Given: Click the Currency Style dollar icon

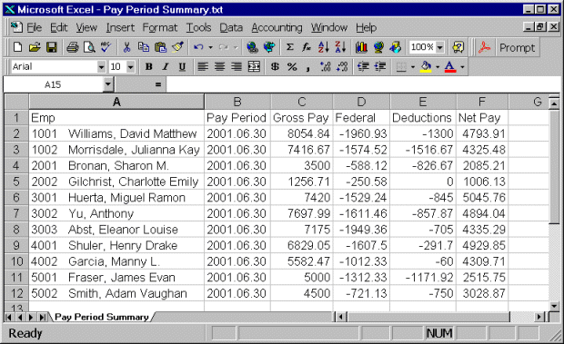Looking at the screenshot, I should pos(275,67).
